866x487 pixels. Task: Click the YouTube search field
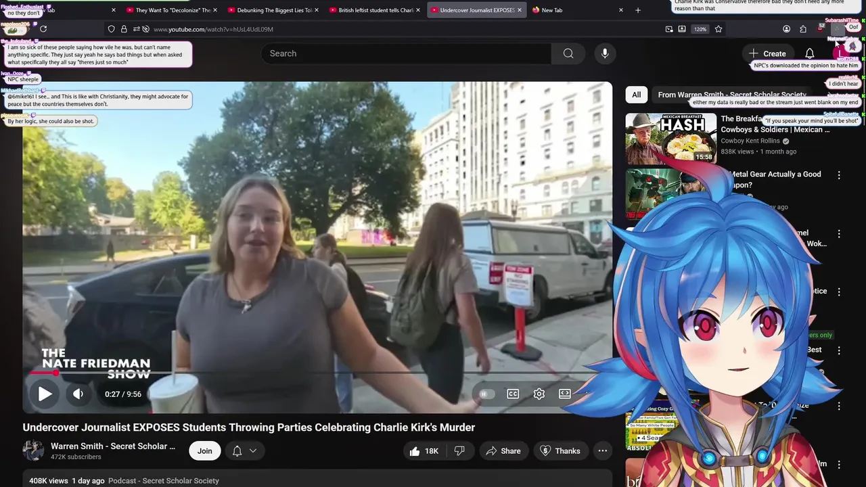406,53
